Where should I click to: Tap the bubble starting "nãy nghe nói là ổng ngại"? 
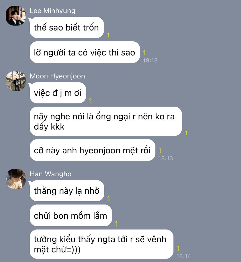[x=106, y=121]
